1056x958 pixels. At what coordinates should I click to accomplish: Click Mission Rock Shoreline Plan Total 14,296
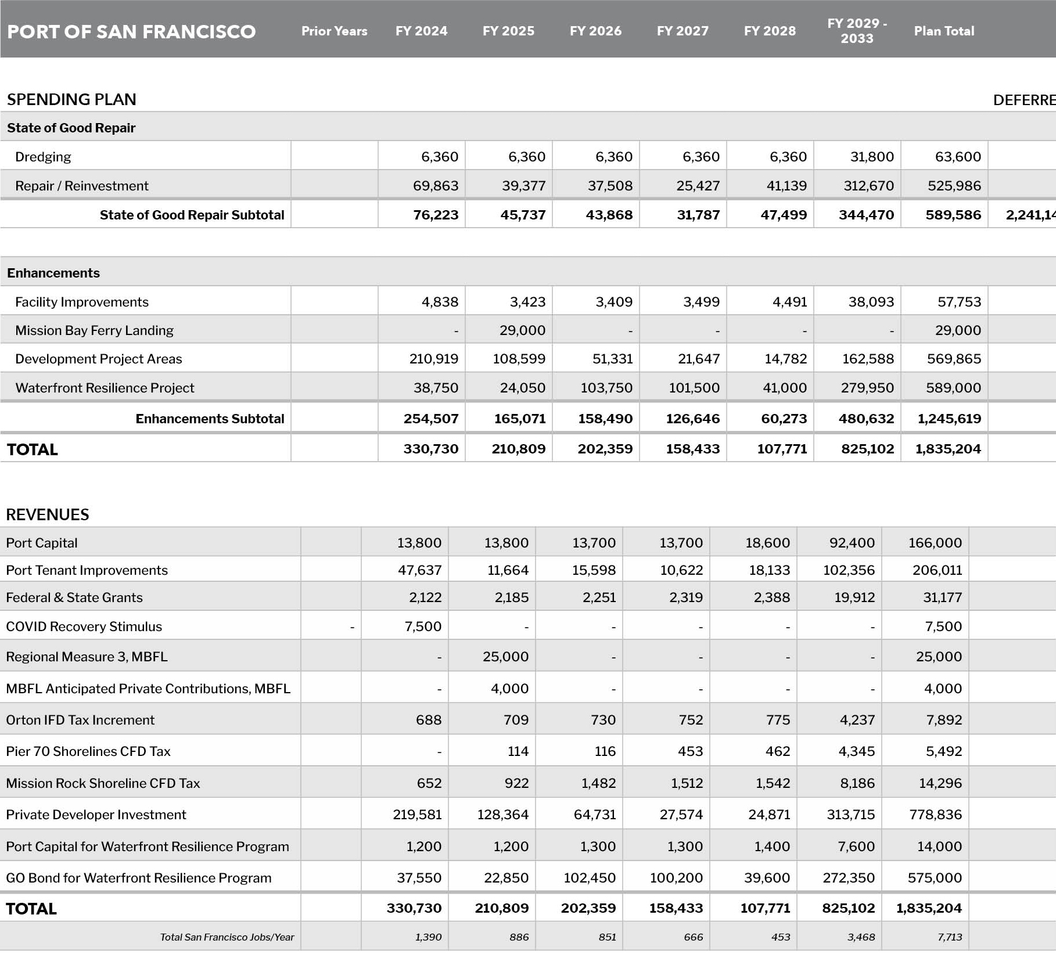pos(940,783)
